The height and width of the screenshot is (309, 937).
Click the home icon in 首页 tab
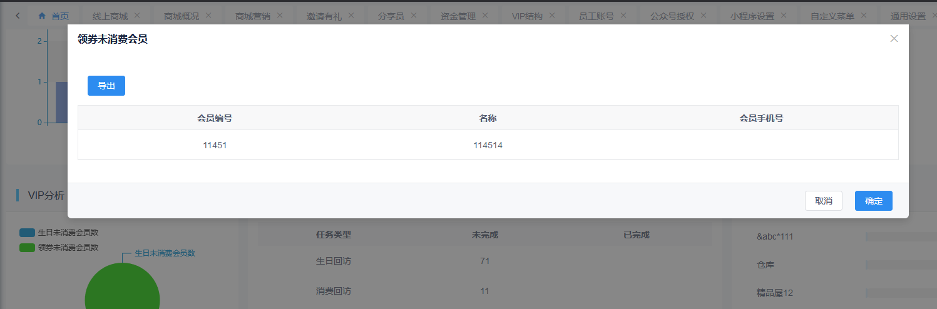click(43, 16)
